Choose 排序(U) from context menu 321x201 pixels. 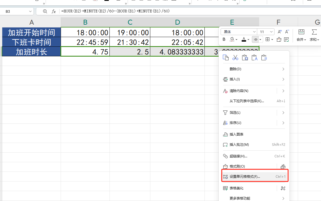[x=235, y=123]
